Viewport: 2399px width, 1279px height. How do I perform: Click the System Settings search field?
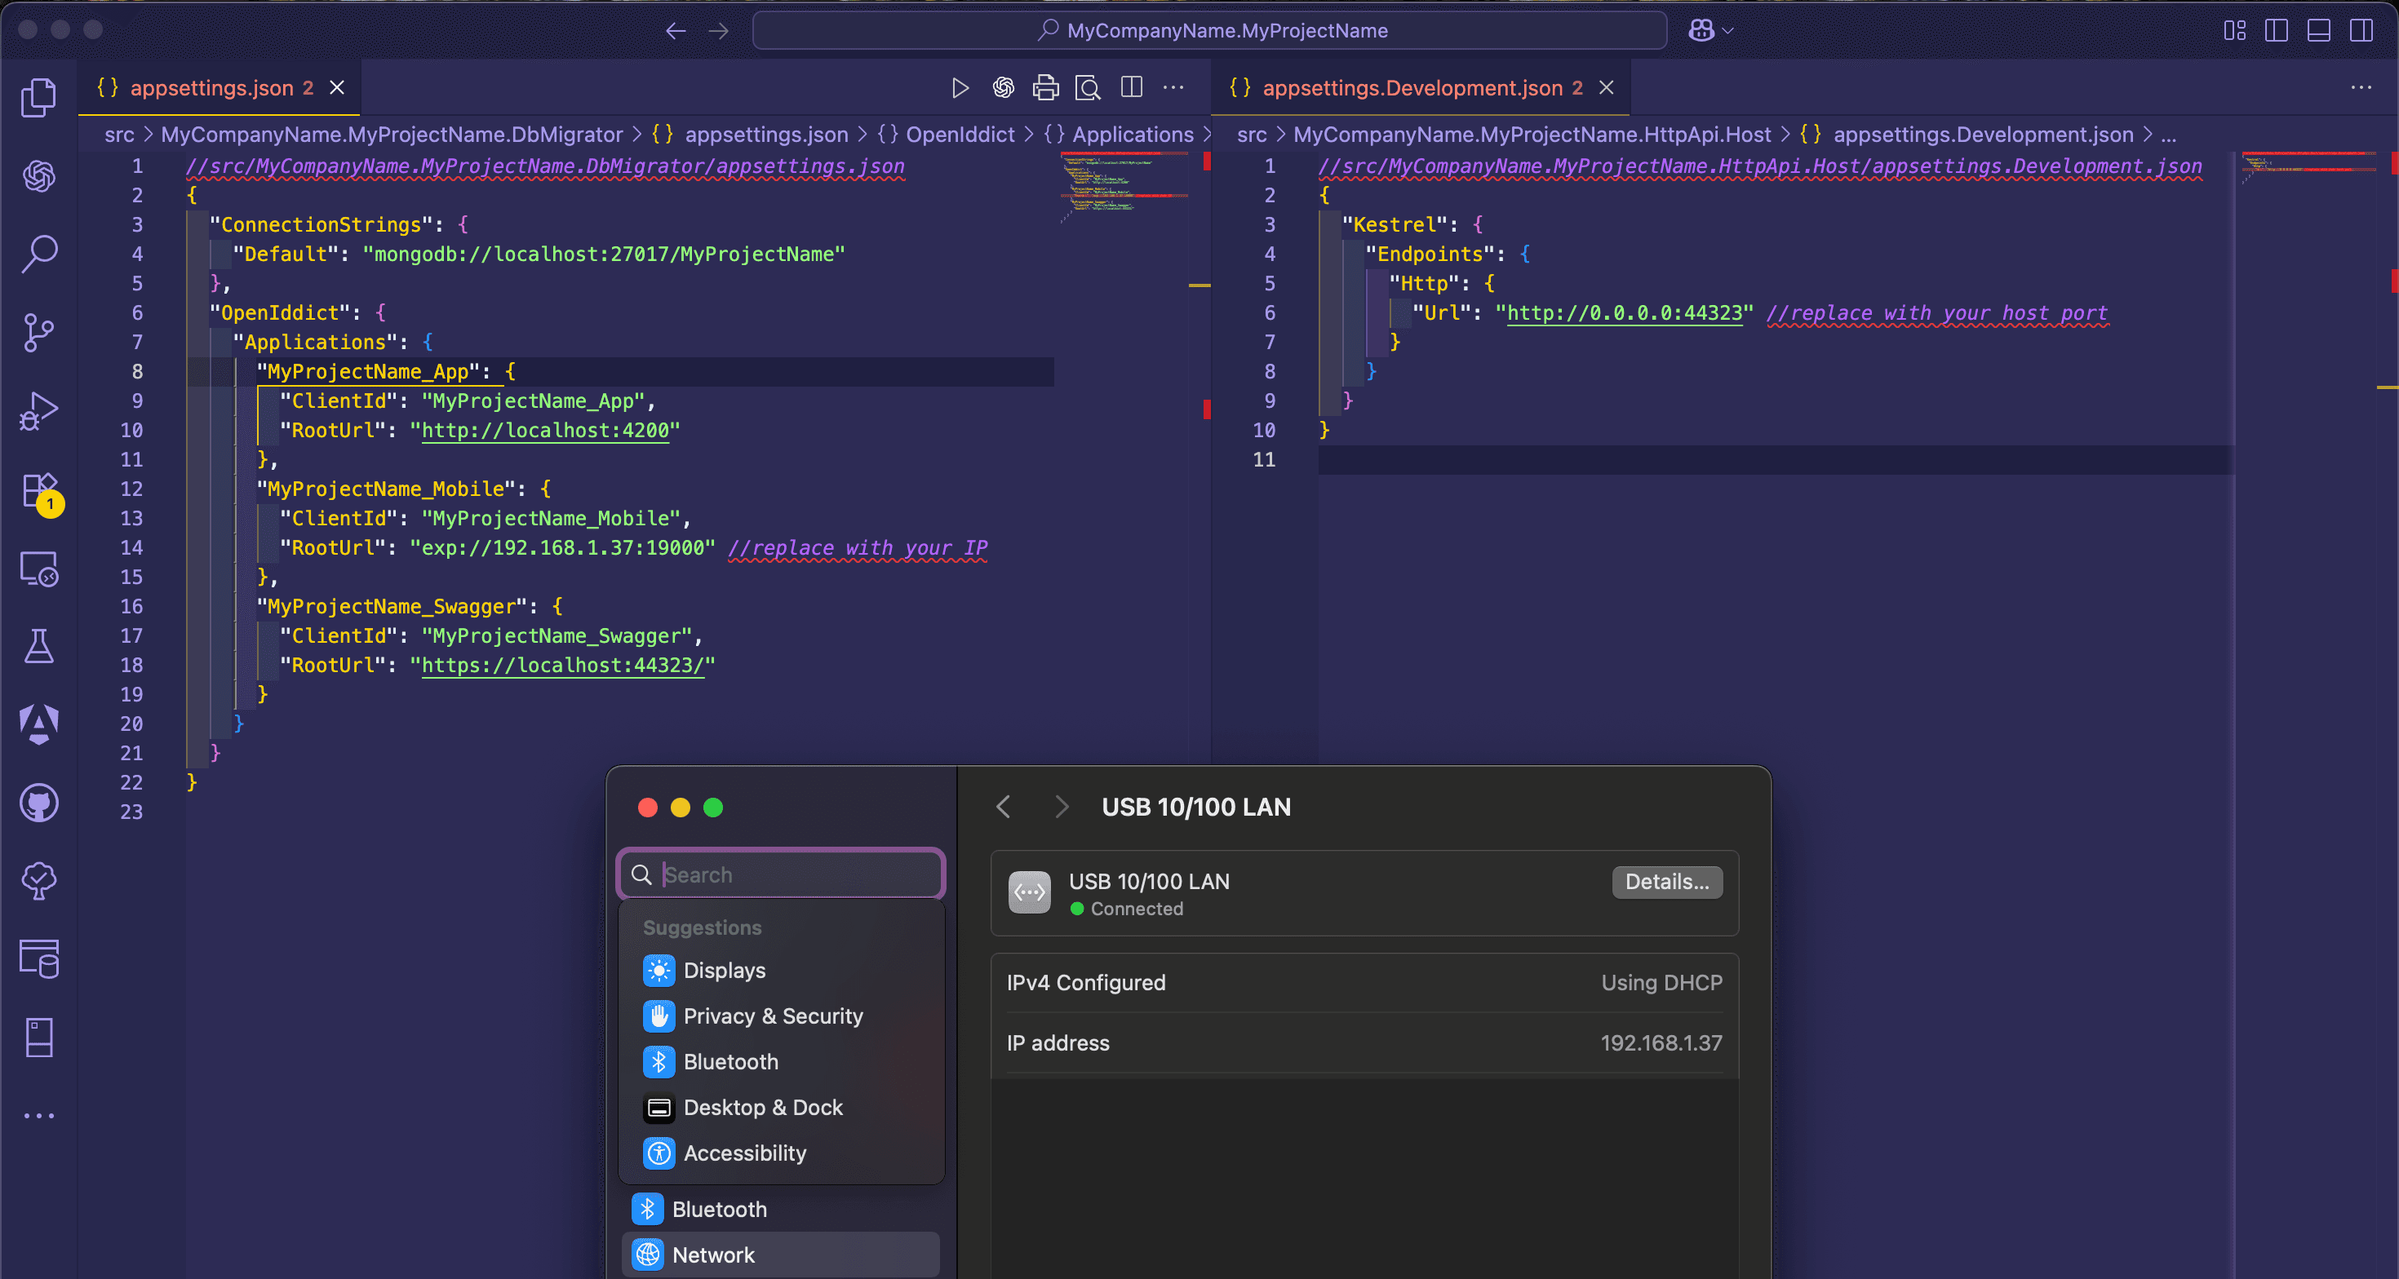click(x=792, y=874)
